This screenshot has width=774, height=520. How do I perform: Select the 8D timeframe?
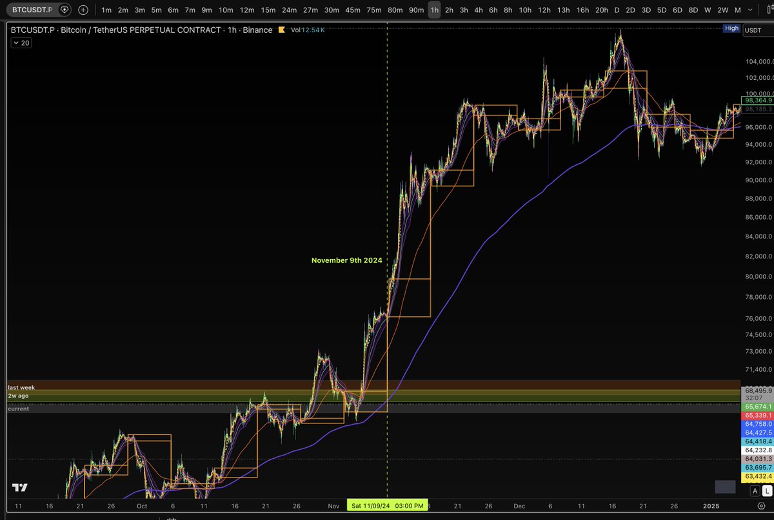click(693, 10)
